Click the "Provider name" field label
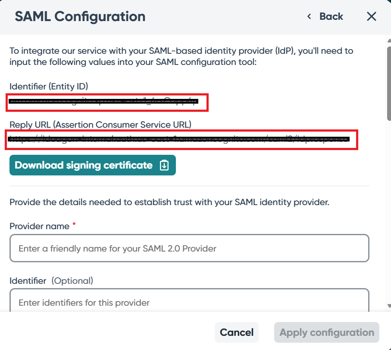The height and width of the screenshot is (350, 391). point(39,226)
